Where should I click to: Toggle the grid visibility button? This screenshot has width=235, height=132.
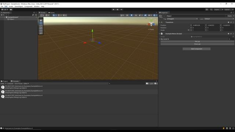click(x=54, y=15)
